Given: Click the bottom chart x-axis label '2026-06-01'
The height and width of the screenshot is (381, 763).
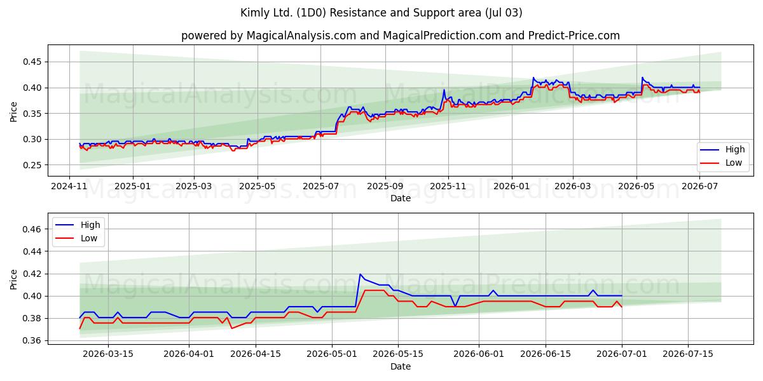Looking at the screenshot, I should coord(479,356).
